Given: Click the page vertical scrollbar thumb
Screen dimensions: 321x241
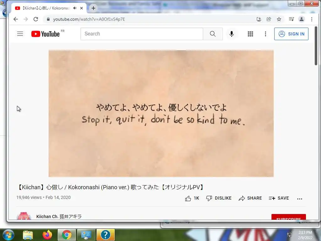Looking at the screenshot, I should (316, 46).
